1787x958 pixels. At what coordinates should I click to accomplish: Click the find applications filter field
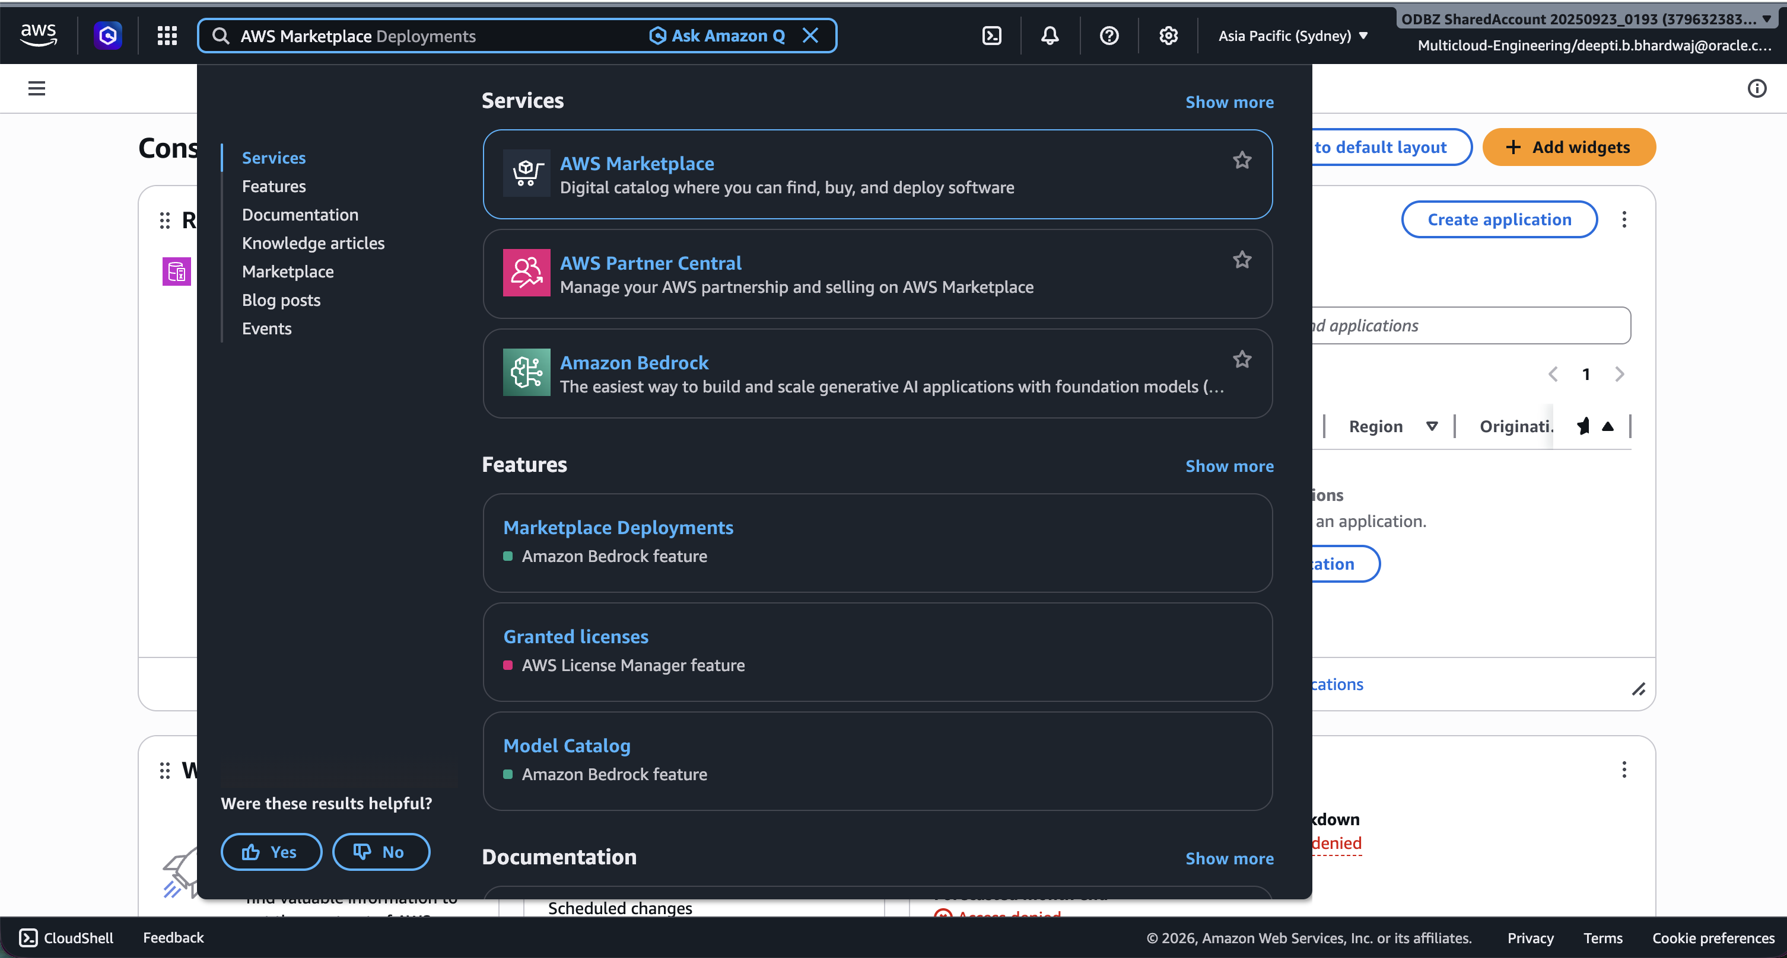(1471, 325)
